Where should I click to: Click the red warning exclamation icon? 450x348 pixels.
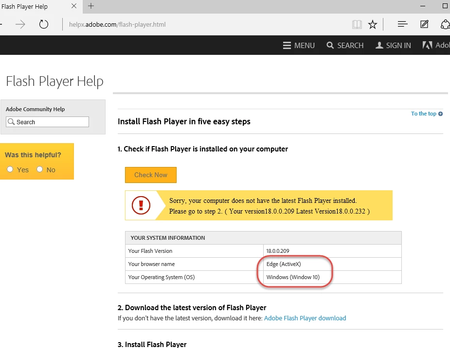(141, 205)
